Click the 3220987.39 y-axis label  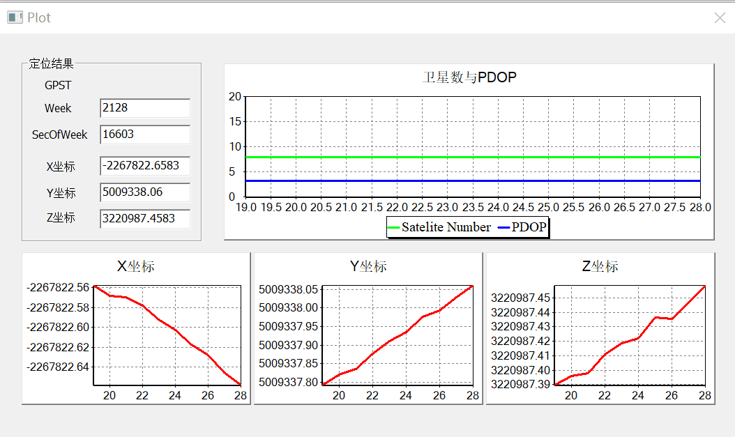520,385
